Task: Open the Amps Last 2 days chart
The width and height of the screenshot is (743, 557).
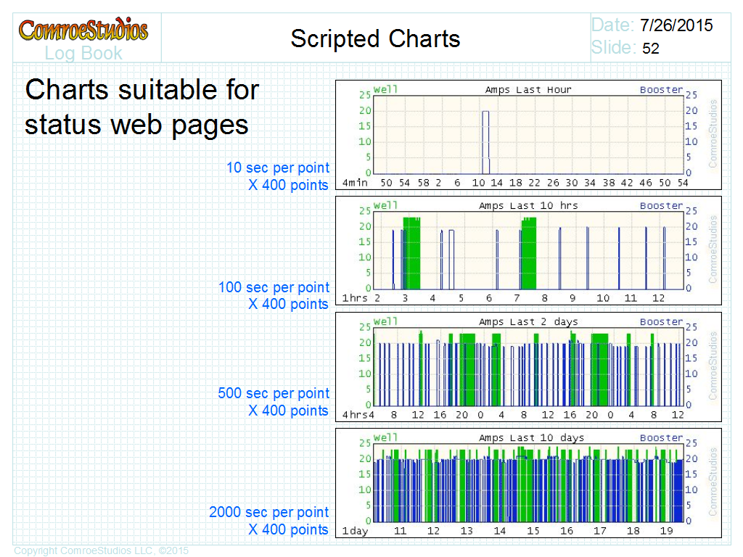Action: coord(528,367)
